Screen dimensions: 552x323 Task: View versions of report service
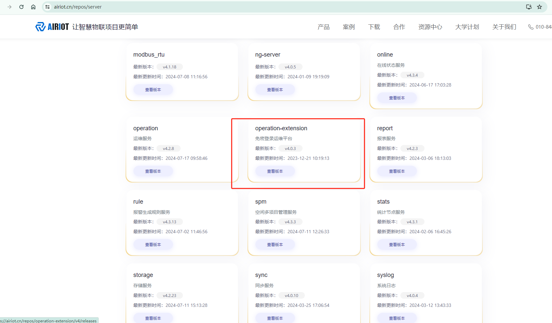click(397, 171)
